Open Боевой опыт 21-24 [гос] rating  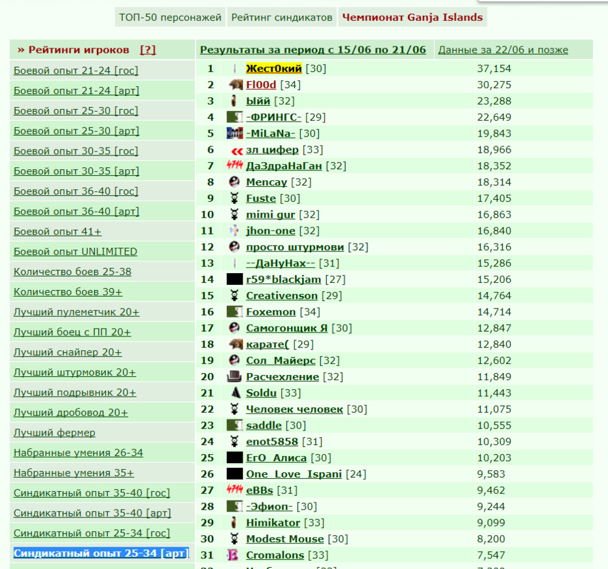(76, 71)
